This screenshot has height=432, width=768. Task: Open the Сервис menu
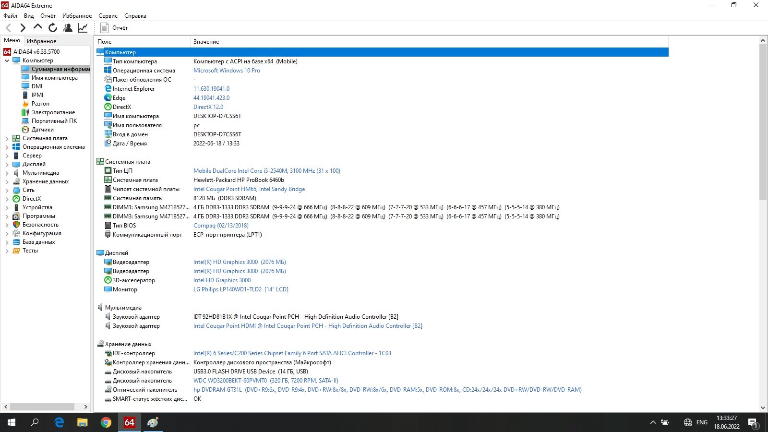(108, 16)
